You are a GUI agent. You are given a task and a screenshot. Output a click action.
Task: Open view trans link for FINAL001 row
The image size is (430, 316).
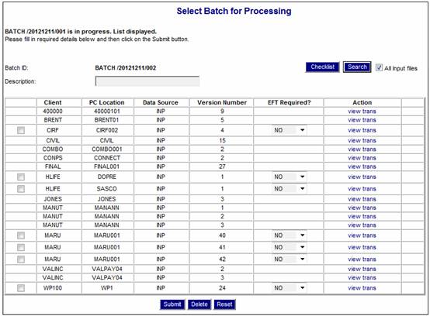point(362,167)
